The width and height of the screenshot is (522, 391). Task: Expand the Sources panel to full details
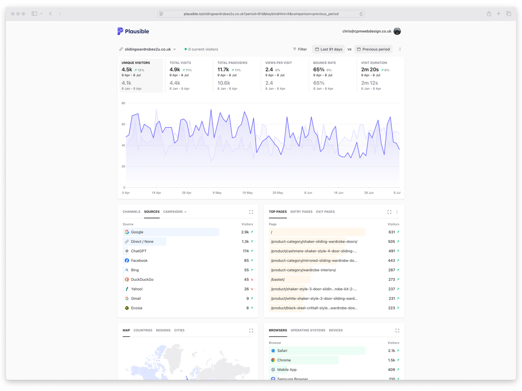(251, 212)
